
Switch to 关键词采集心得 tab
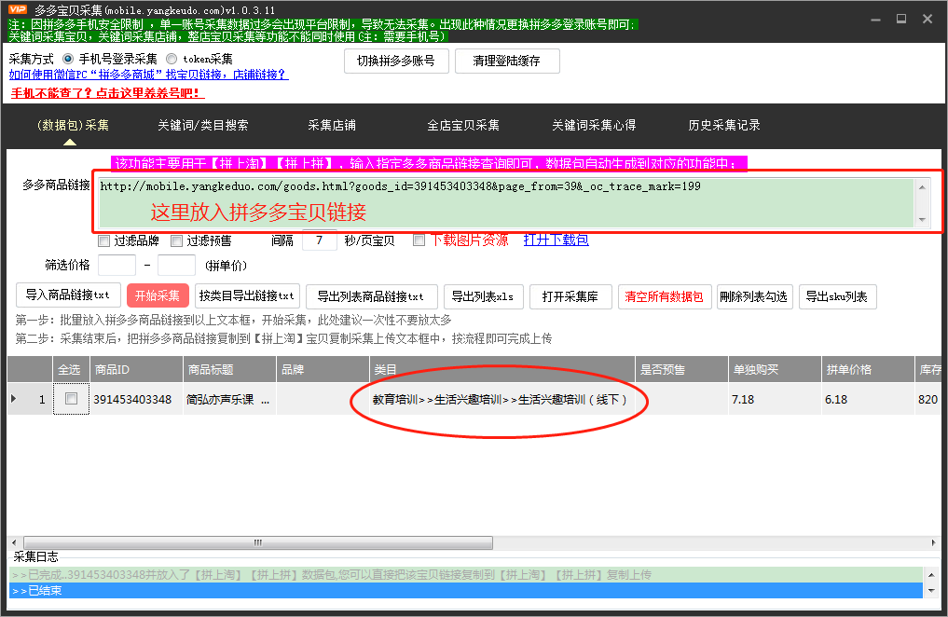(x=594, y=125)
